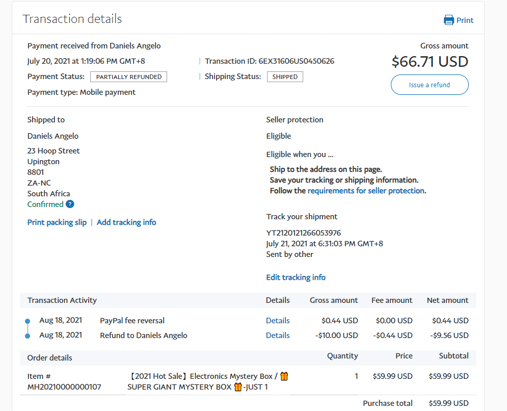The height and width of the screenshot is (411, 507).
Task: Click the help icon next to Confirmed
Action: (x=70, y=204)
